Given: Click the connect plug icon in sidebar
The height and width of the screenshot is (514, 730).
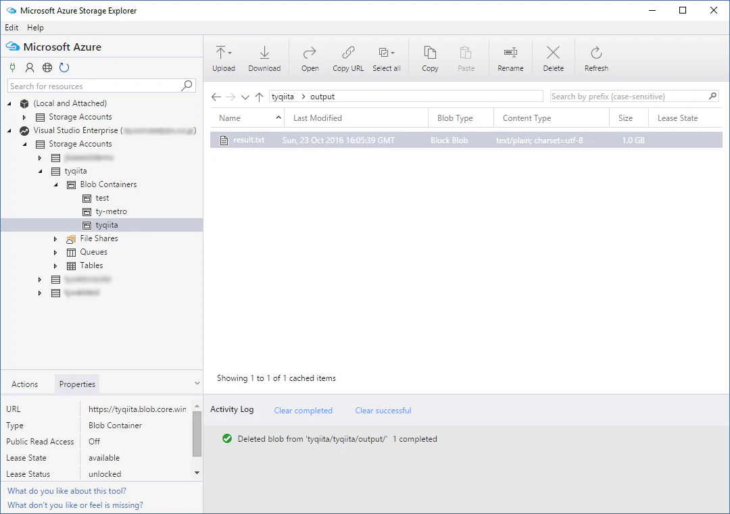Looking at the screenshot, I should click(13, 68).
